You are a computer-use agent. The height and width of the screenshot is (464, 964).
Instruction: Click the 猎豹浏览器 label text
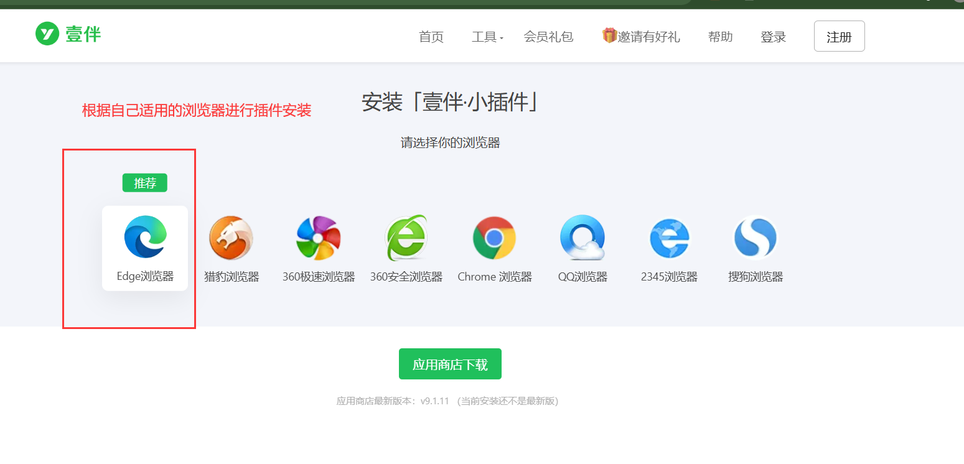[x=232, y=277]
